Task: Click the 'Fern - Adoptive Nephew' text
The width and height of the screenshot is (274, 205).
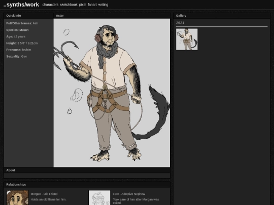Action: (x=129, y=194)
